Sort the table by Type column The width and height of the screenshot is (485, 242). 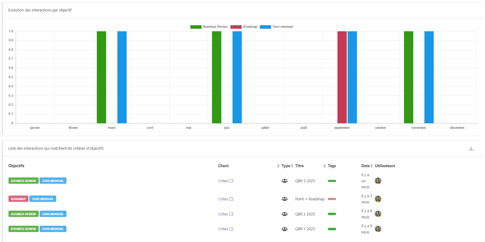[x=292, y=166]
